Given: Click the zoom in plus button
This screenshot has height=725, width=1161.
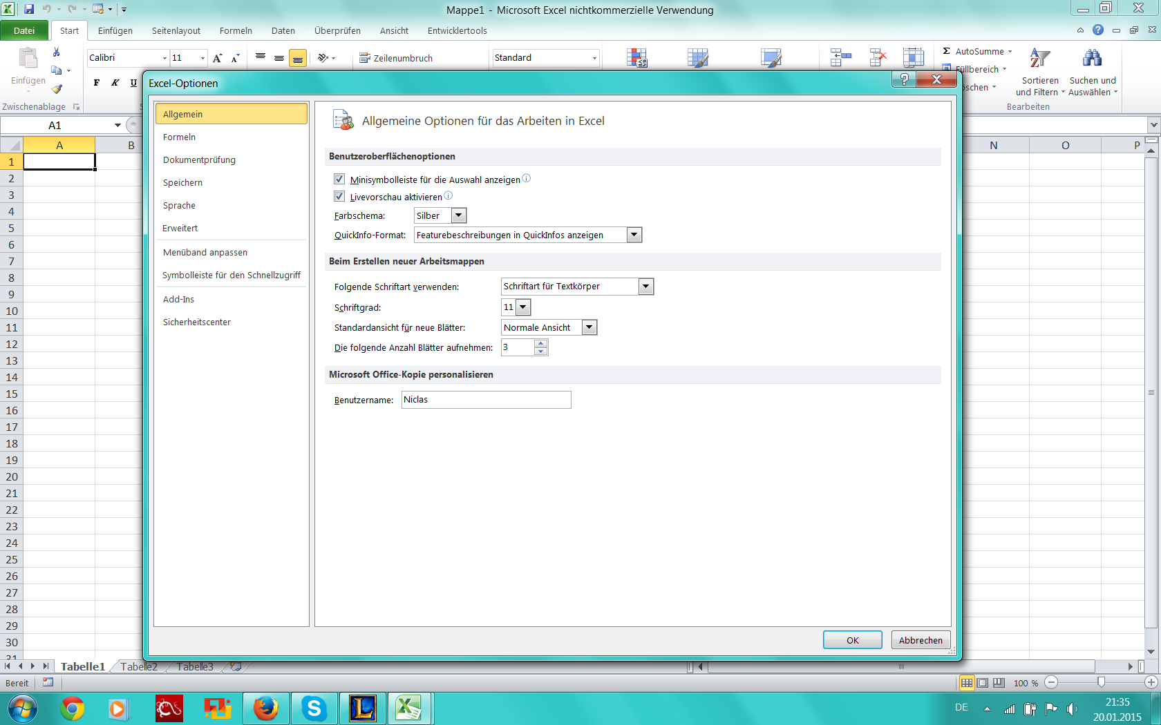Looking at the screenshot, I should [x=1151, y=682].
